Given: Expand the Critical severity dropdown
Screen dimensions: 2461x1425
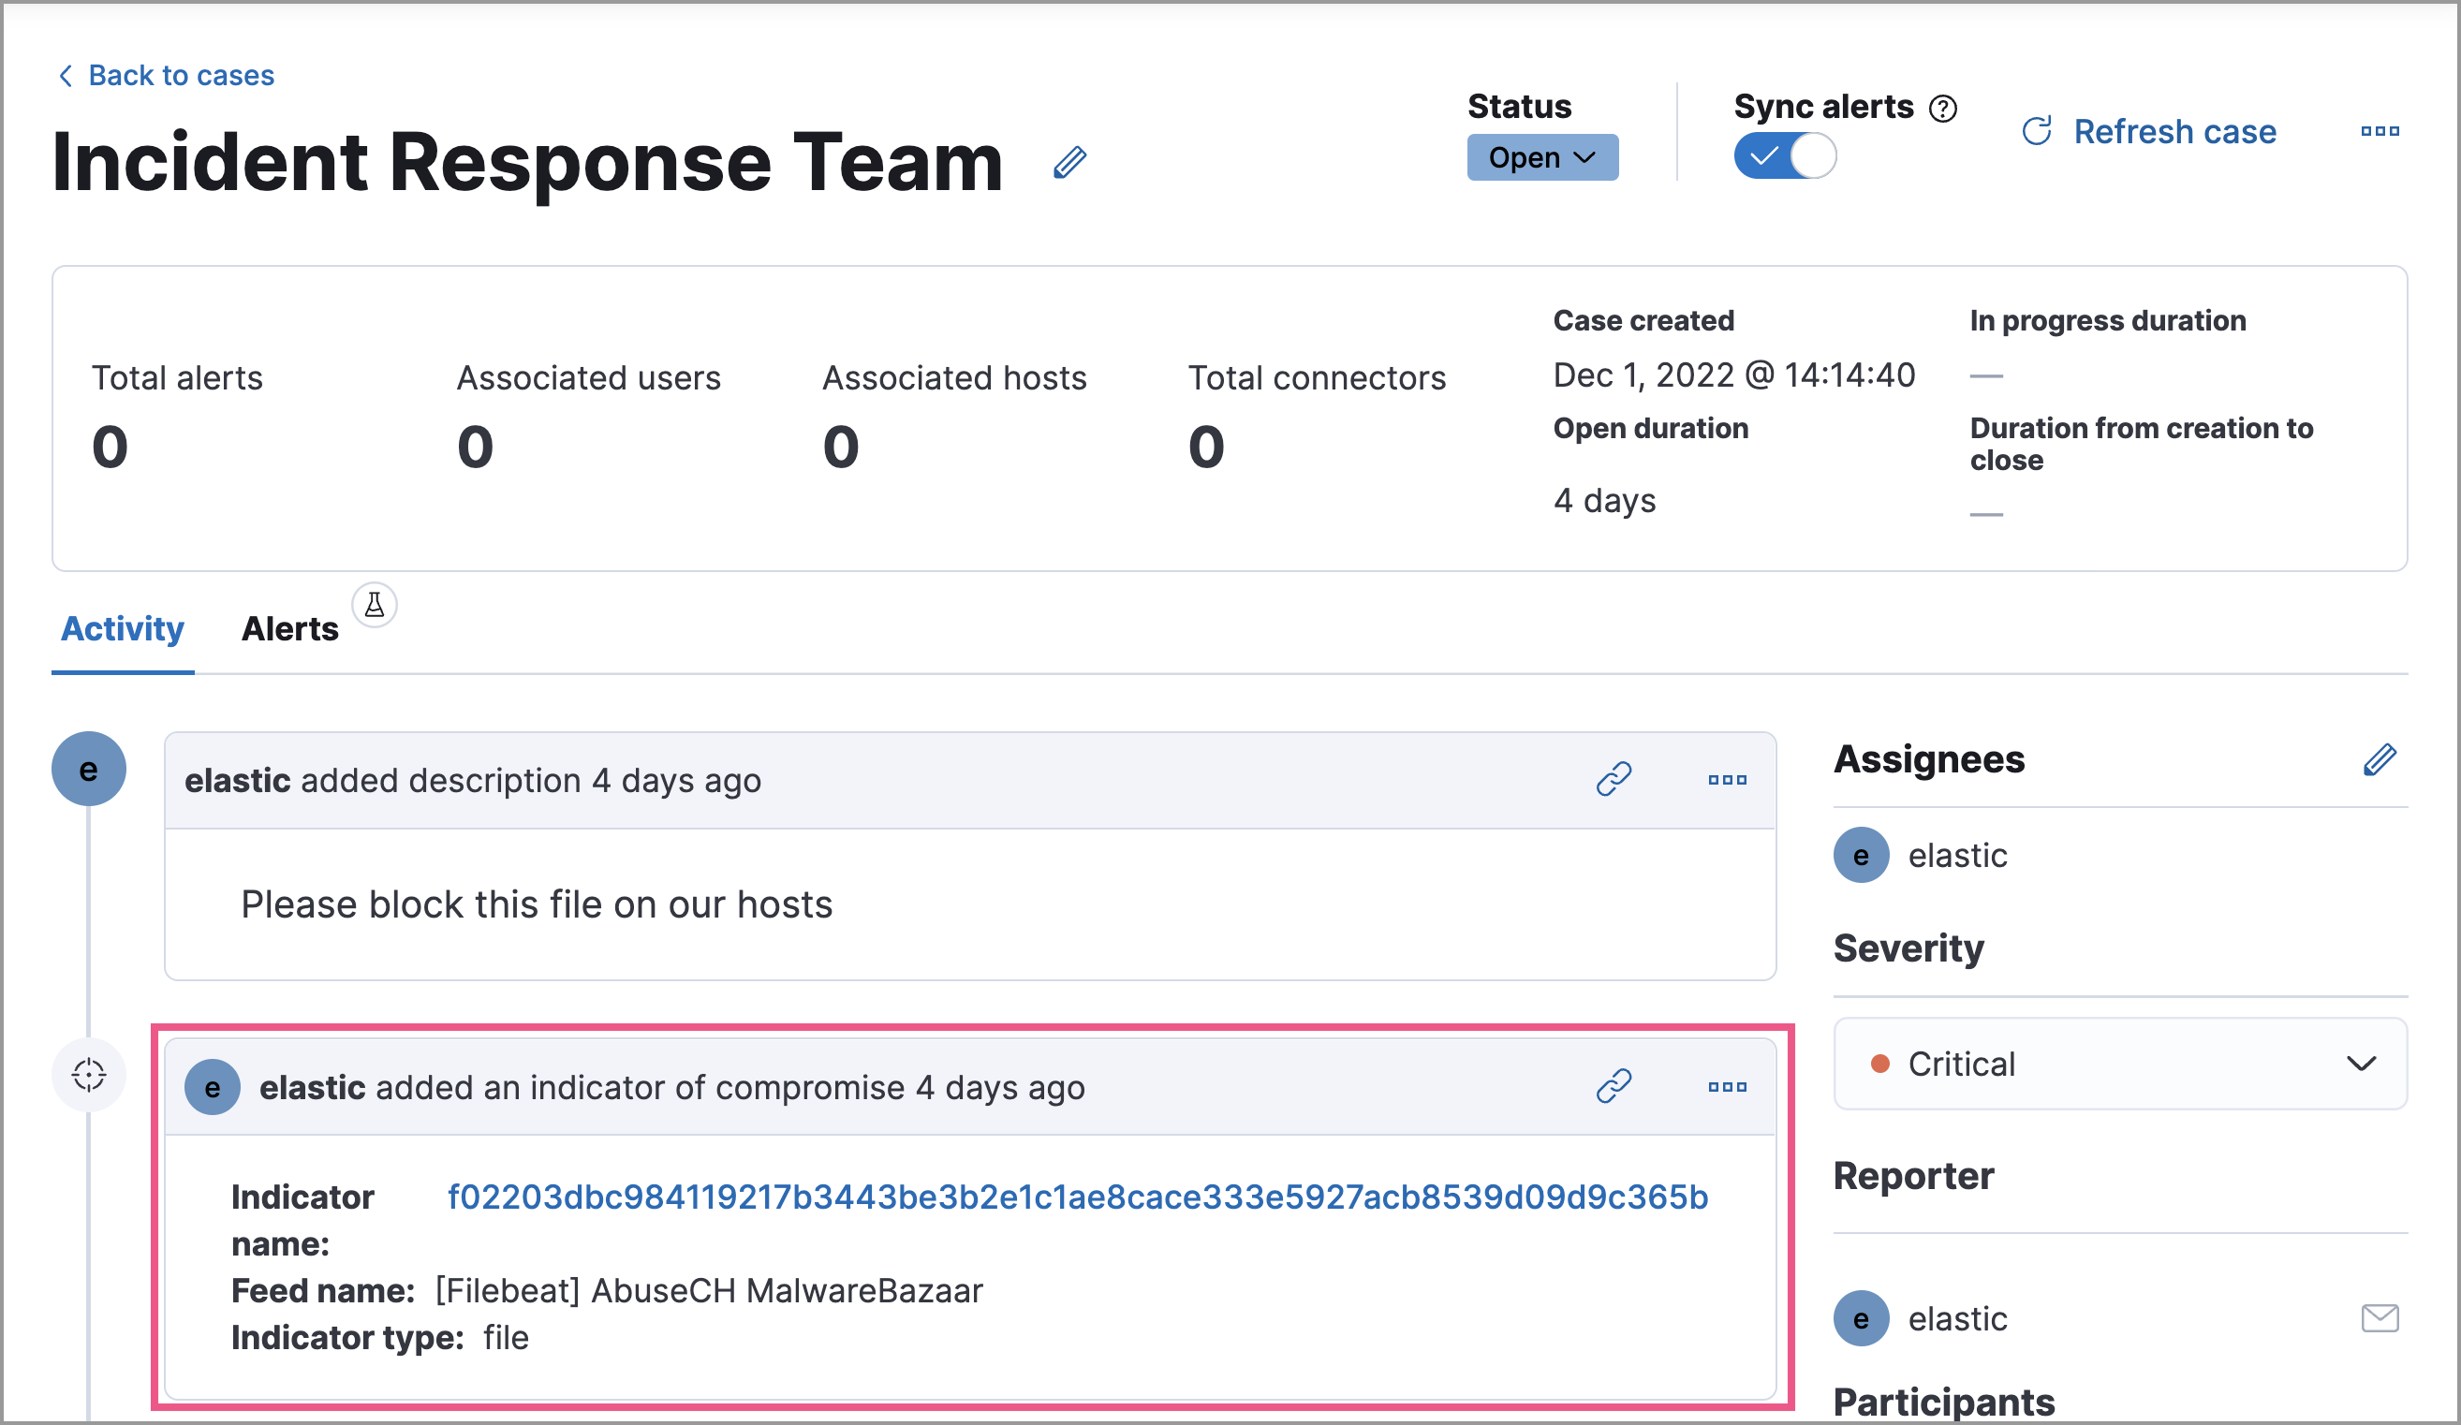Looking at the screenshot, I should [2119, 1064].
